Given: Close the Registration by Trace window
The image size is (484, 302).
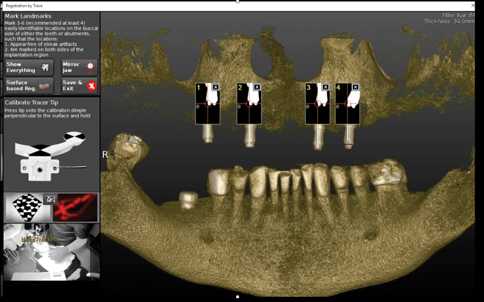Looking at the screenshot, I should click(x=473, y=6).
